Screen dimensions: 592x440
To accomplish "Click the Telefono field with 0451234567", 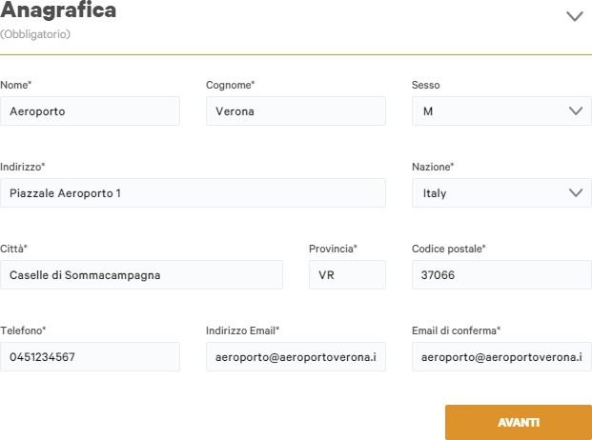I will (90, 357).
